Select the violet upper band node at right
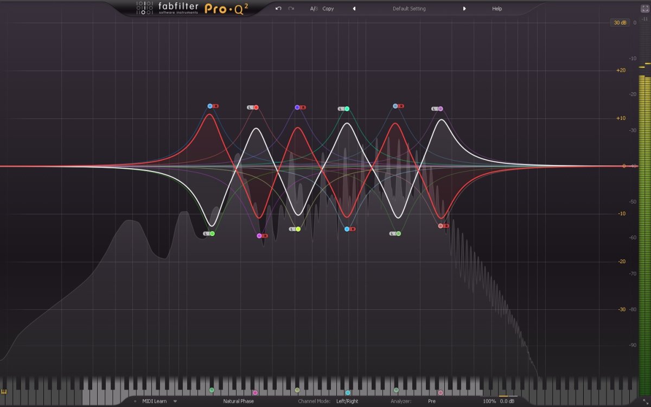The width and height of the screenshot is (651, 407). (x=441, y=109)
